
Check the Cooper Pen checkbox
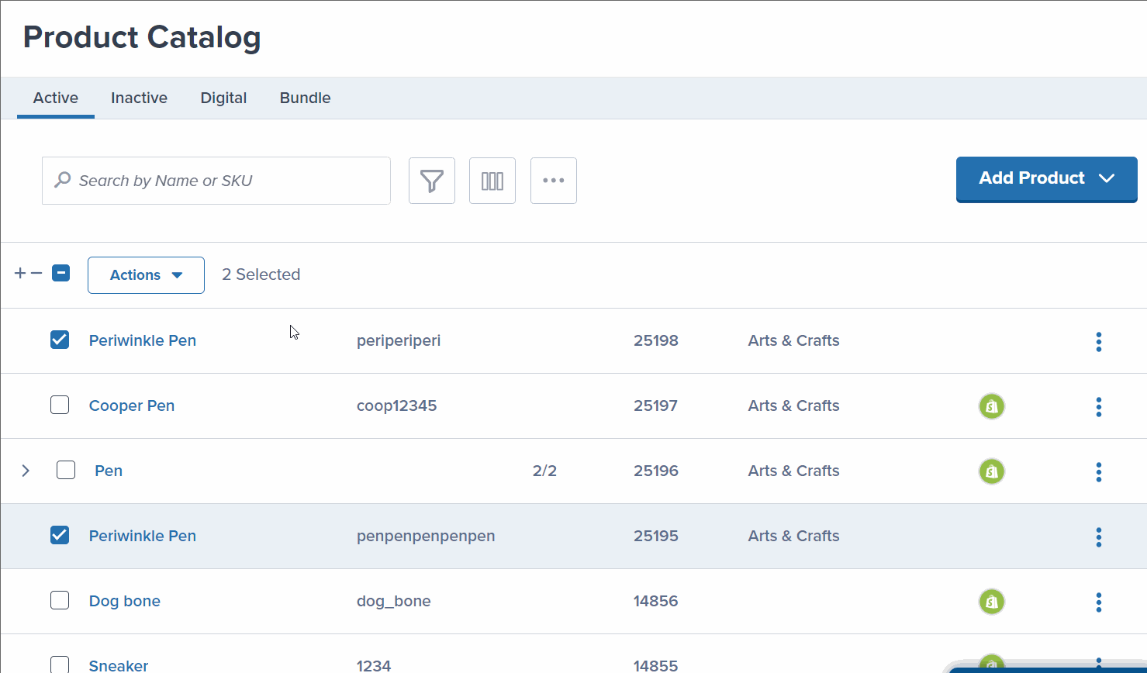point(60,404)
